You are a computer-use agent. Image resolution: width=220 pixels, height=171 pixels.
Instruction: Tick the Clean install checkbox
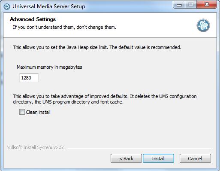coord(22,112)
